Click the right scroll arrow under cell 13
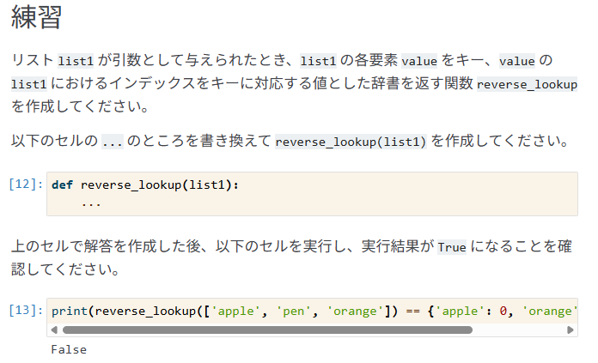Viewport: 598px width, 363px height. (x=571, y=330)
